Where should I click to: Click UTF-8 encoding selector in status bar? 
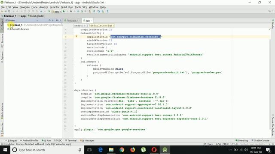pos(234,144)
